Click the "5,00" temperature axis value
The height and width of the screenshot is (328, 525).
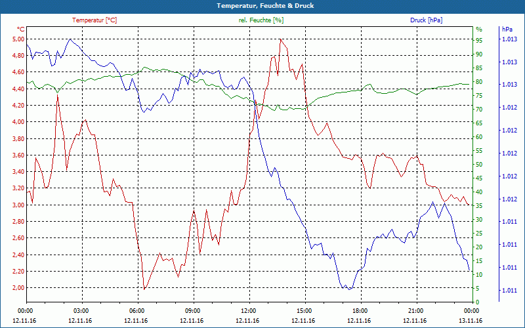(18, 39)
